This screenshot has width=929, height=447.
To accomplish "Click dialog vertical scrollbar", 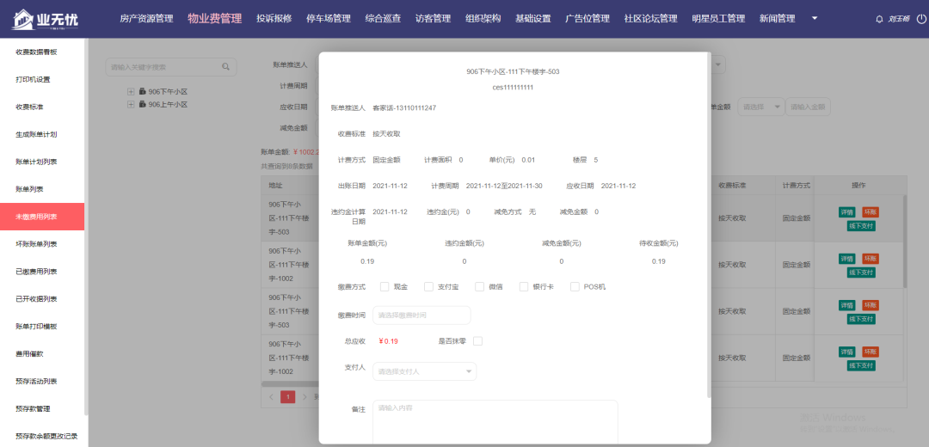I will (709, 225).
